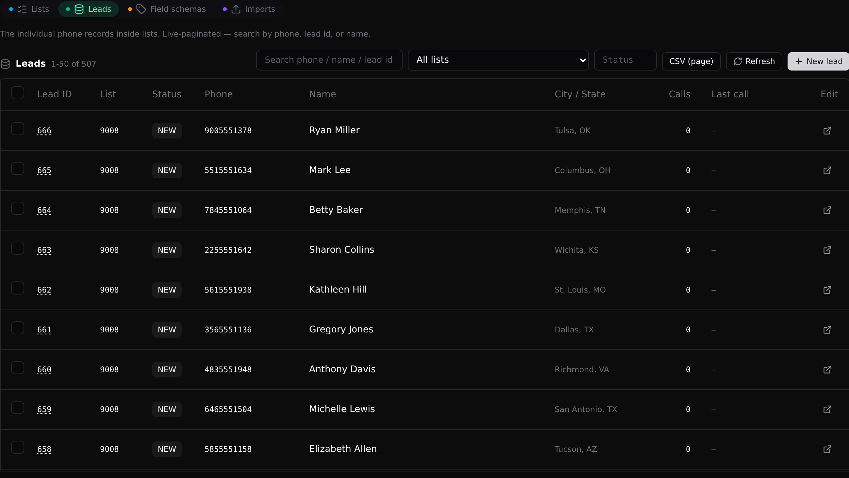Open lead ID 660 link
This screenshot has height=478, width=849.
click(x=44, y=370)
